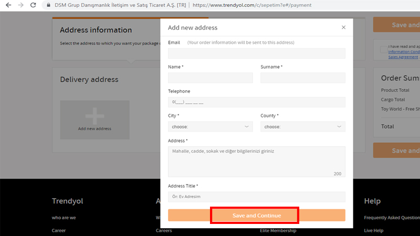Focus the Surname input field
Screen dimensions: 420x236
(303, 78)
